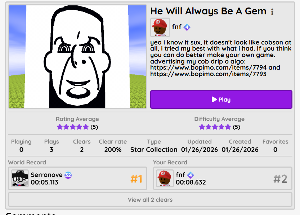This screenshot has width=300, height=215.
Task: Open the three-dot options menu beside title
Action: click(272, 12)
